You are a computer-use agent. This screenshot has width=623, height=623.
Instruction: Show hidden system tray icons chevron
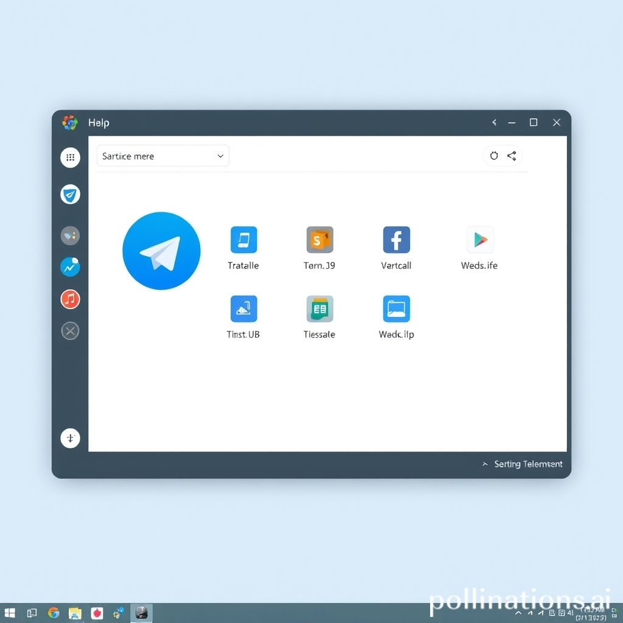click(518, 613)
